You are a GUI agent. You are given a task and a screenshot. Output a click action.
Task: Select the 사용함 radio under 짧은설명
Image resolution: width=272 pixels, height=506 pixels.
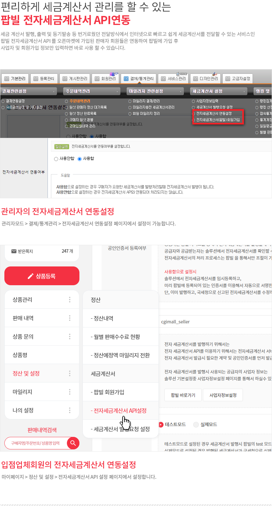coord(79,159)
